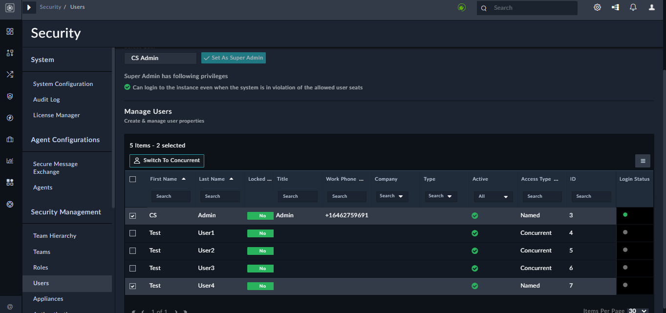Uncheck the CS Admin row checkbox
Image resolution: width=666 pixels, height=313 pixels.
tap(132, 215)
